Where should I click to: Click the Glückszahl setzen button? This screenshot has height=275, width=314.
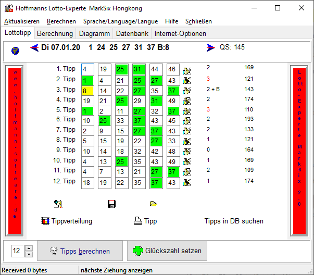[x=167, y=251]
